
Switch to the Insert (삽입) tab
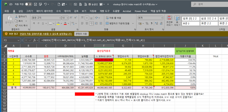click(21, 11)
